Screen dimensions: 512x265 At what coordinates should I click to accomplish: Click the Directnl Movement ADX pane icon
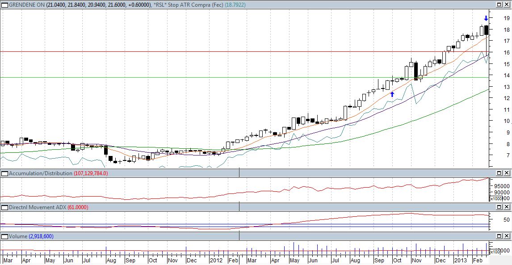pyautogui.click(x=4, y=207)
